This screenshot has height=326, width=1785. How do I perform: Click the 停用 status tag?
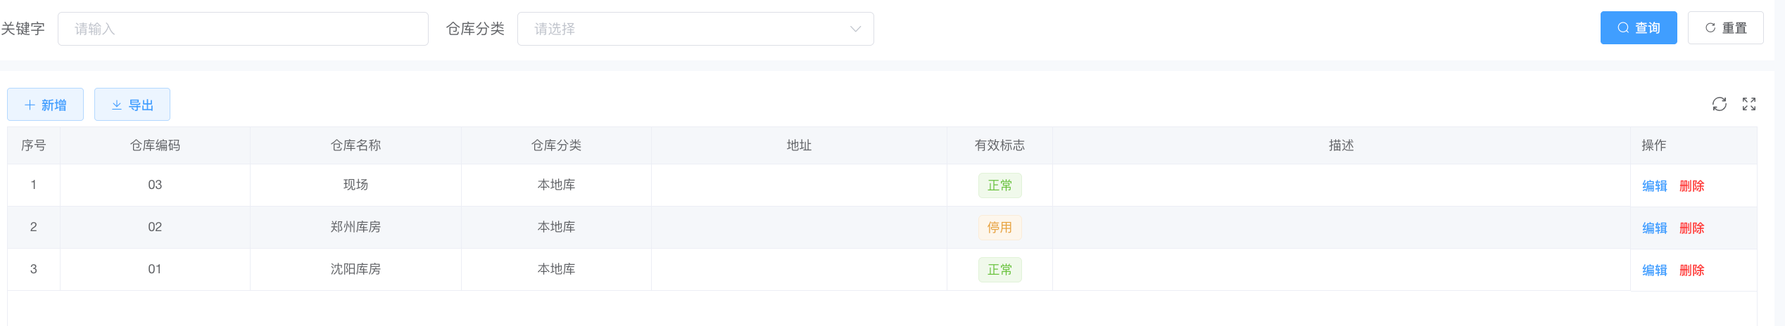(x=999, y=228)
